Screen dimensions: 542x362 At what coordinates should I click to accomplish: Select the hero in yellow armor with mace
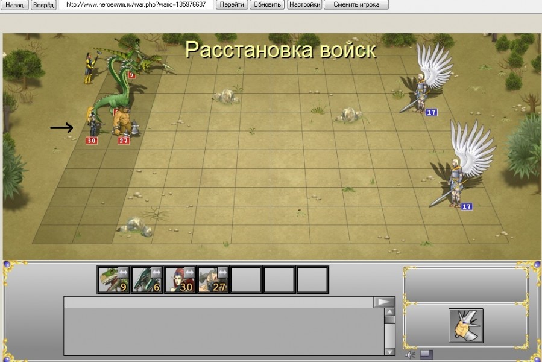[x=90, y=68]
